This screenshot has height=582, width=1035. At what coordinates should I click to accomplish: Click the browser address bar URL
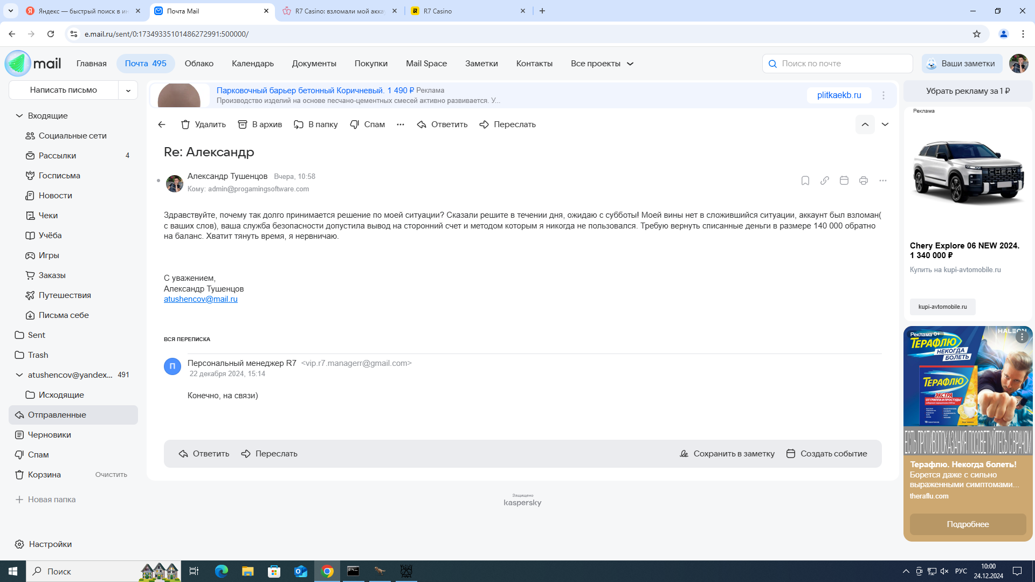pyautogui.click(x=166, y=34)
